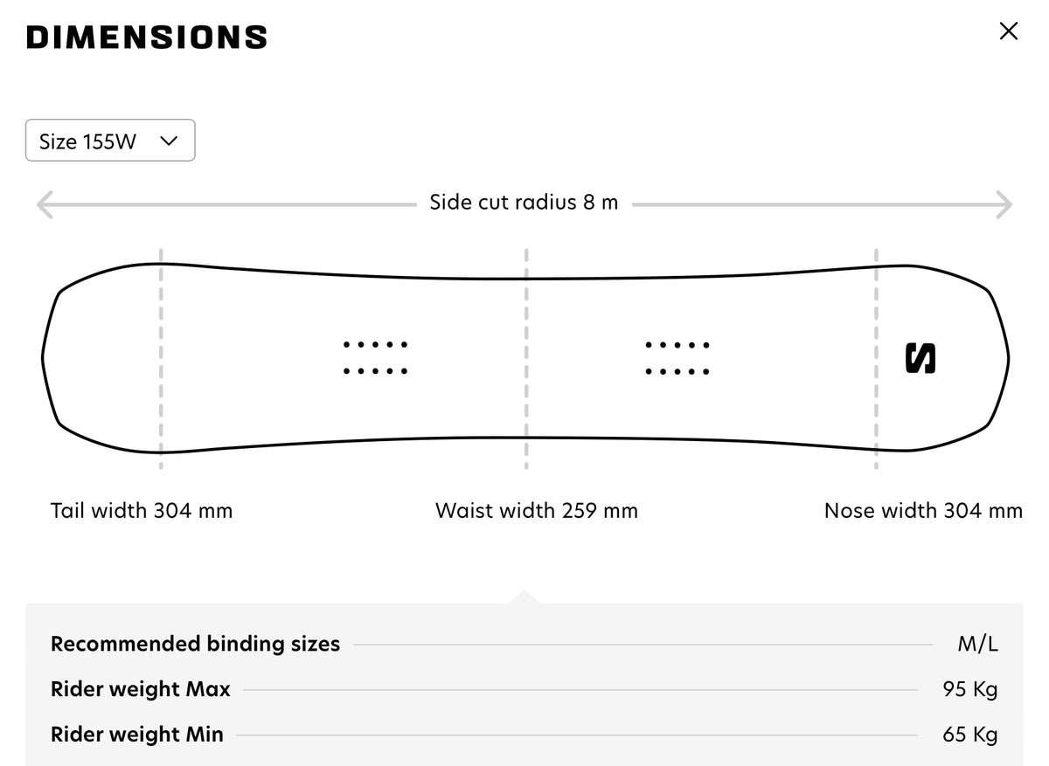The height and width of the screenshot is (766, 1049).
Task: Click the 65 Kg min weight value
Action: point(970,735)
